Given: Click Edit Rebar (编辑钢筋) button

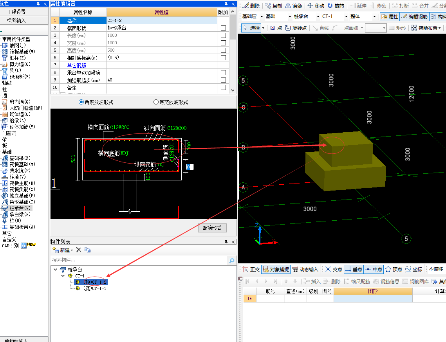Looking at the screenshot, I should [x=414, y=16].
